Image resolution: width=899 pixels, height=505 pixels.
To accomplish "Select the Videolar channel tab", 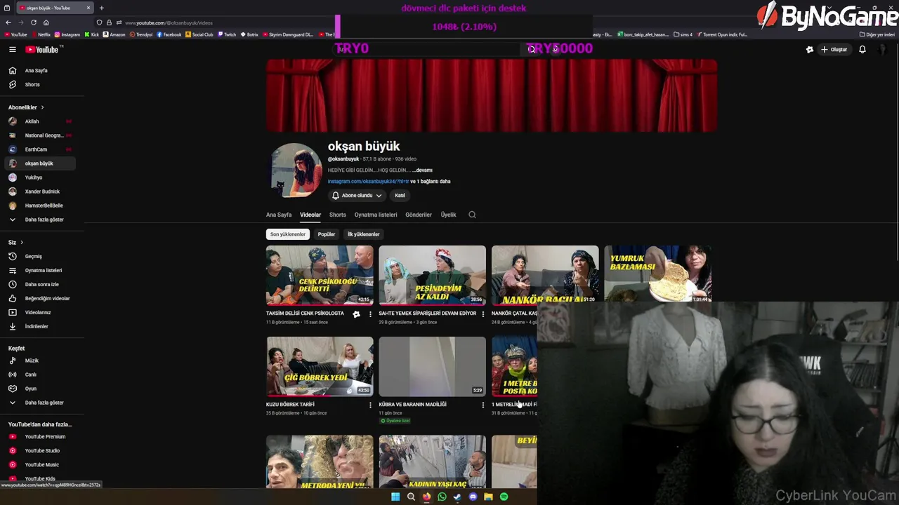I will [x=310, y=215].
